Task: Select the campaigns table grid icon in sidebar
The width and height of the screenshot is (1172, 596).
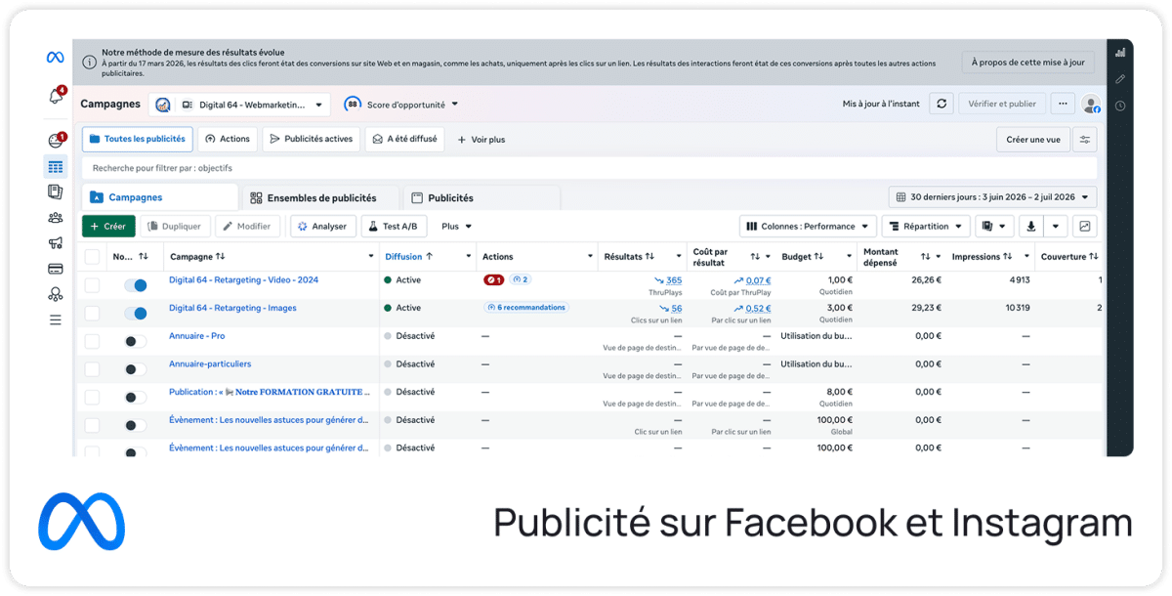Action: click(56, 167)
